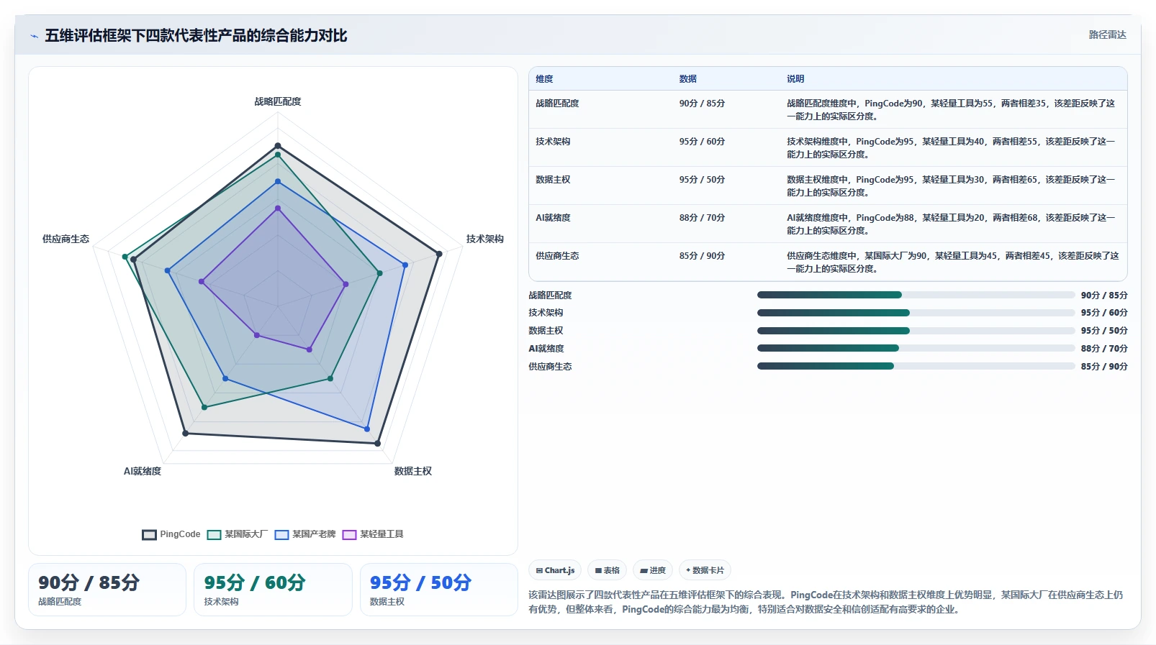The image size is (1156, 645).
Task: Click the 表格 tag chip
Action: pos(608,570)
